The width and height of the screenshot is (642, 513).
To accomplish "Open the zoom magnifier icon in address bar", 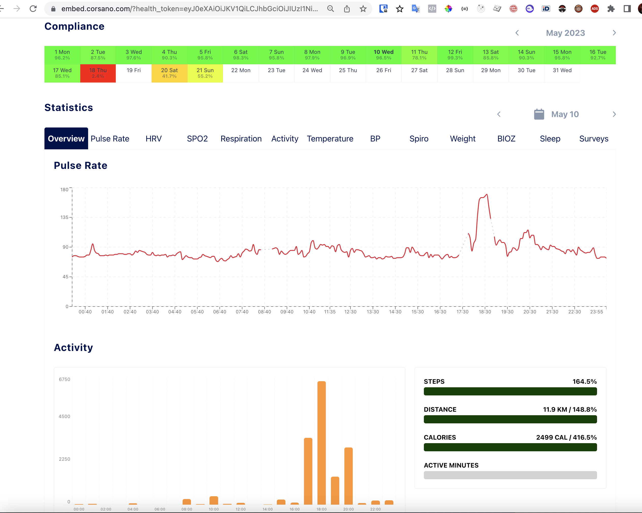I will [x=331, y=9].
